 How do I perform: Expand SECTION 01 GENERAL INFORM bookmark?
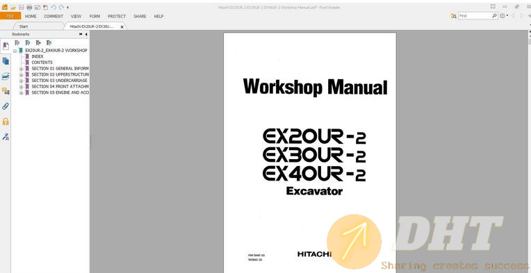point(22,69)
